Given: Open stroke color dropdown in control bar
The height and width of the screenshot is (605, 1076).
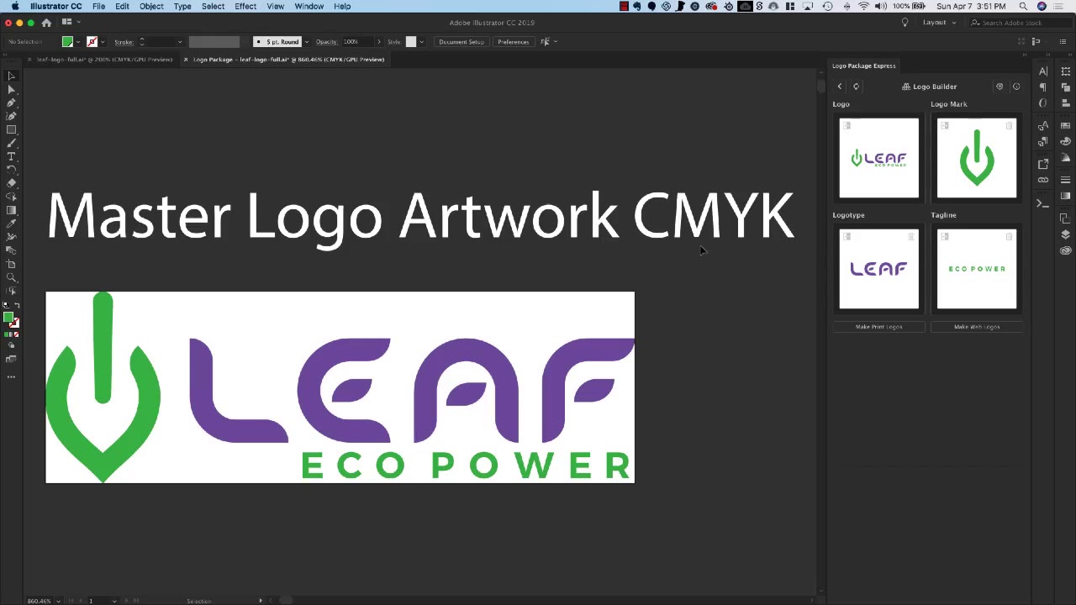Looking at the screenshot, I should point(103,42).
